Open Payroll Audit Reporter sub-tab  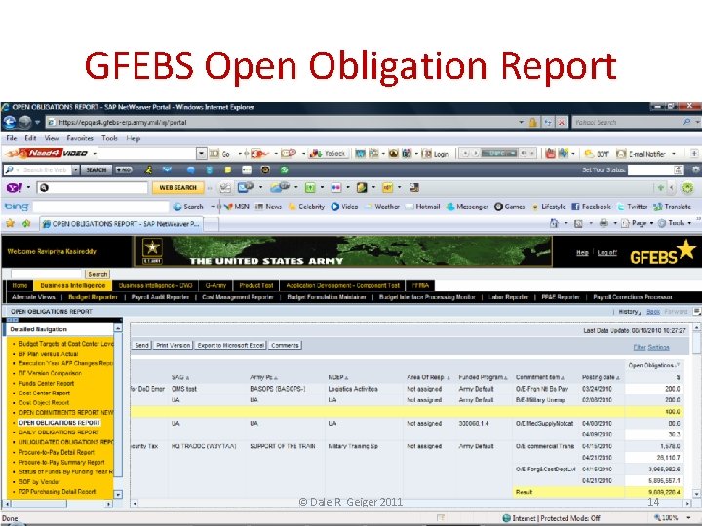pyautogui.click(x=160, y=297)
